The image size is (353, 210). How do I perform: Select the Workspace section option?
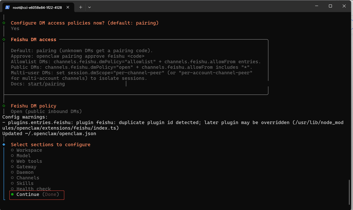pyautogui.click(x=26, y=150)
